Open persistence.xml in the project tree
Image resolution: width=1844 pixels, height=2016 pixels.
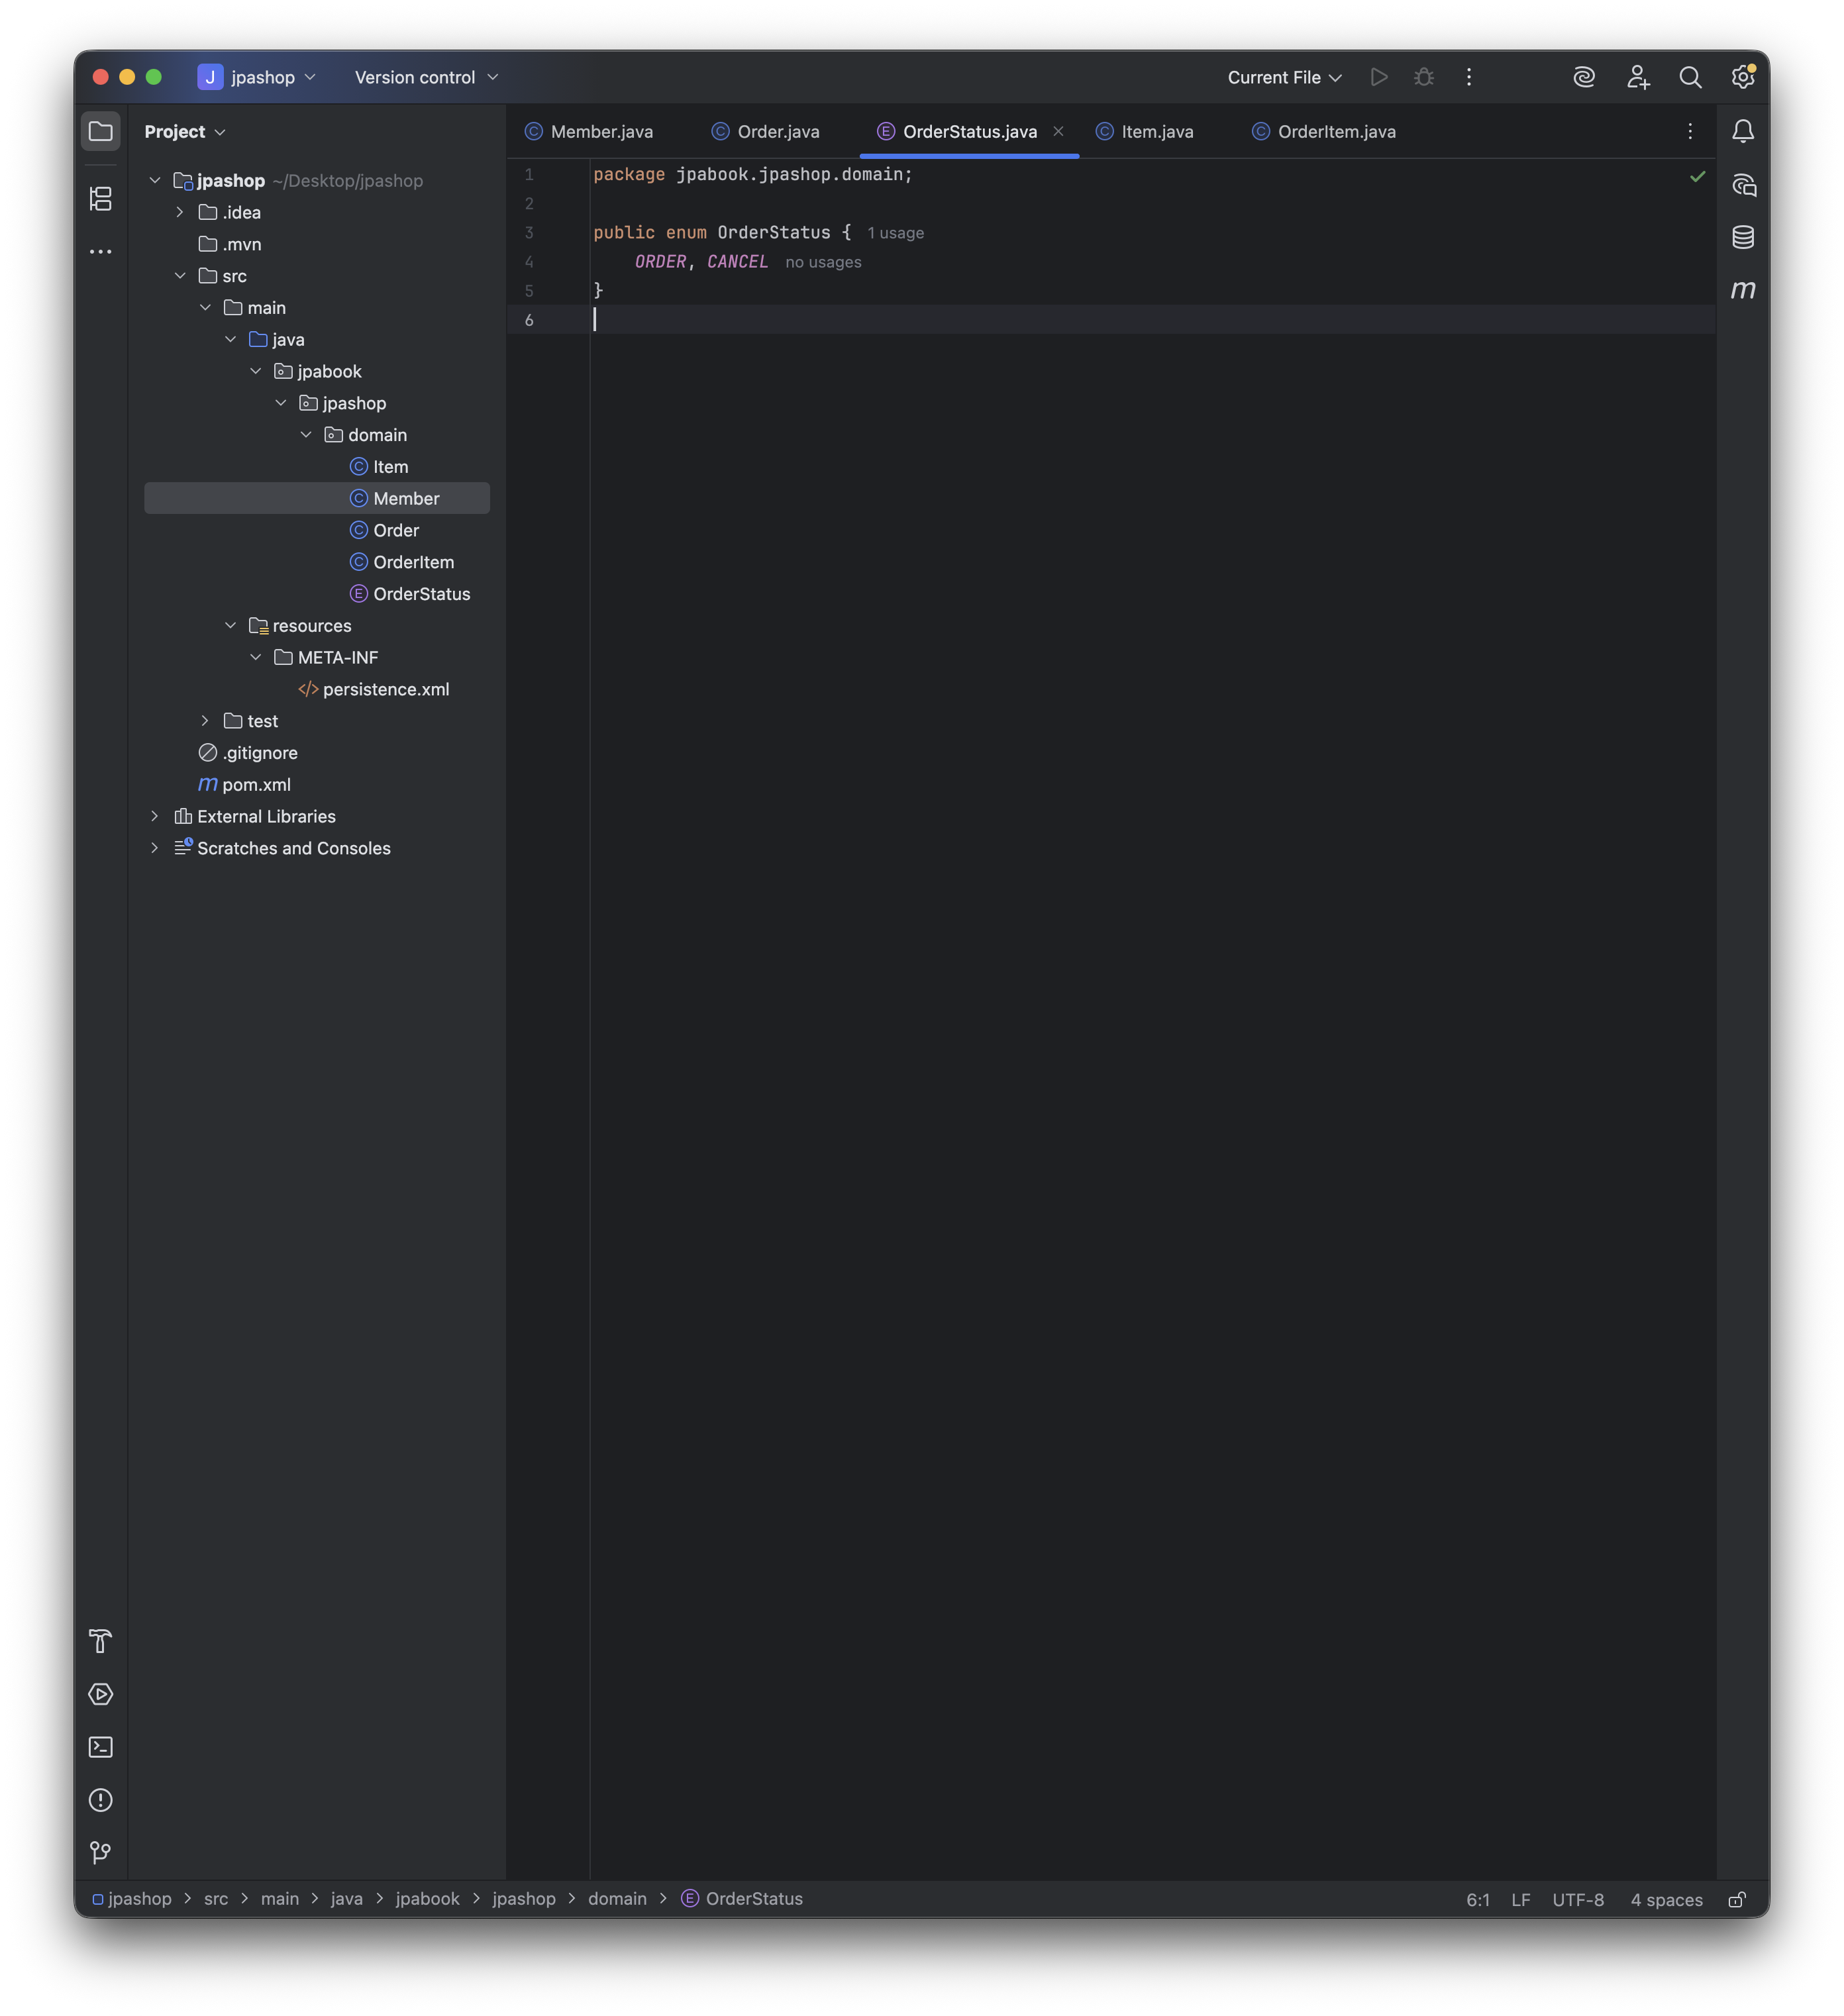(x=385, y=689)
